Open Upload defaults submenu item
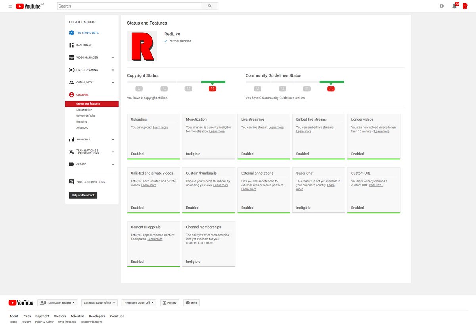476x331 pixels. [86, 115]
